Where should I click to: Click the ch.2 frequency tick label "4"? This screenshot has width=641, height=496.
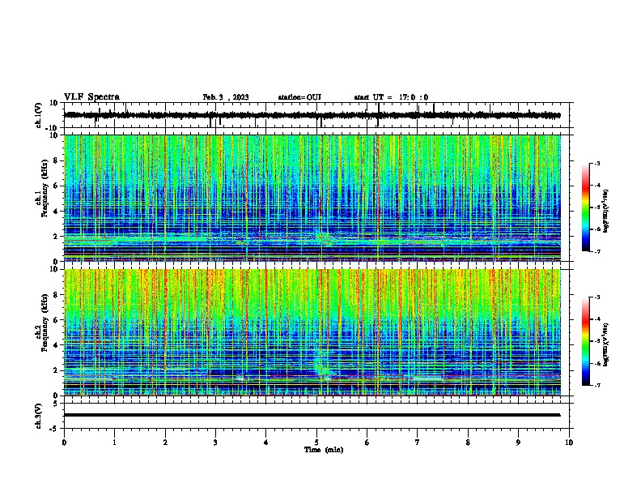coord(56,345)
